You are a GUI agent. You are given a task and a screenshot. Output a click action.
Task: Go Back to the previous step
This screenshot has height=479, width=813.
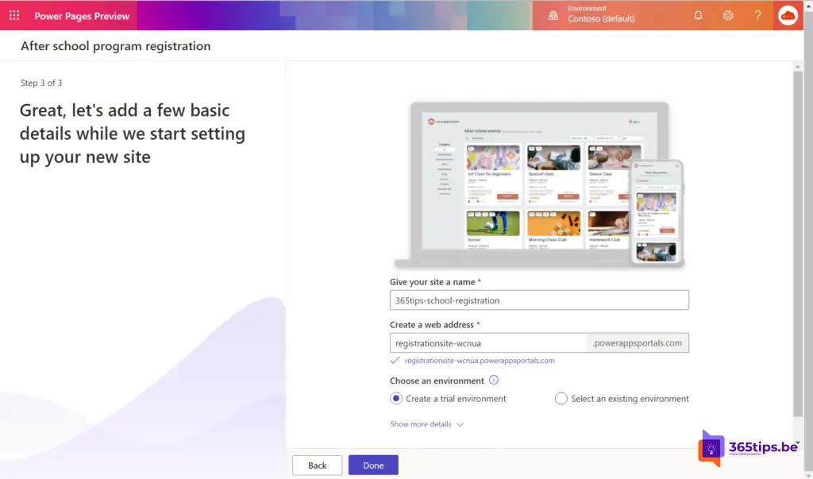(317, 465)
